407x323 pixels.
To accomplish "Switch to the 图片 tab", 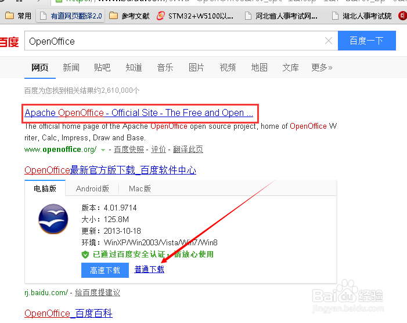I will pos(196,68).
